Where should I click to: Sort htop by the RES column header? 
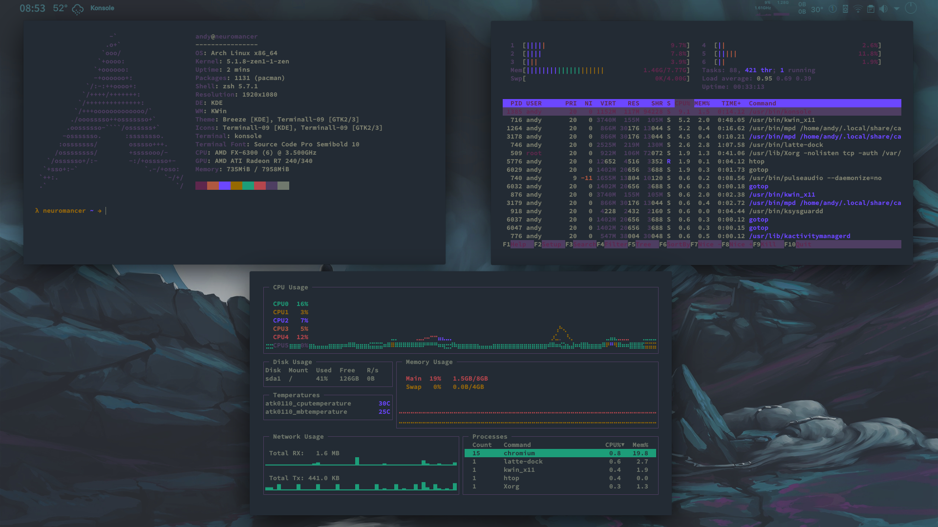(x=634, y=103)
